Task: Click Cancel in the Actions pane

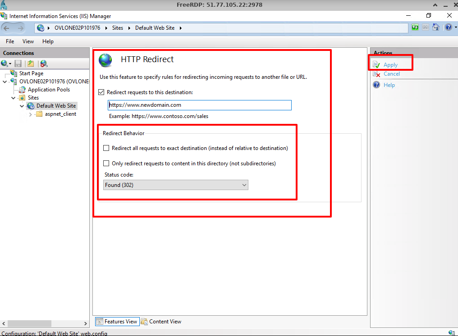Action: coord(392,73)
